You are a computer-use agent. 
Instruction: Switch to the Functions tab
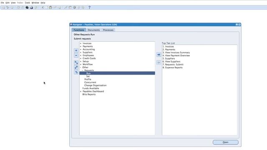79,30
